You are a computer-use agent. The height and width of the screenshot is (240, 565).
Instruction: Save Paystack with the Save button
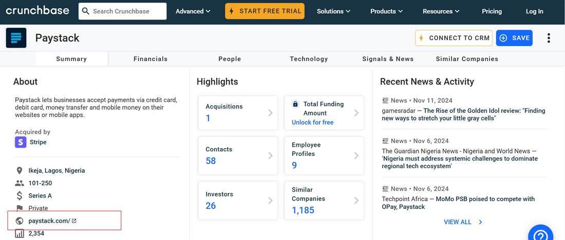click(x=514, y=38)
